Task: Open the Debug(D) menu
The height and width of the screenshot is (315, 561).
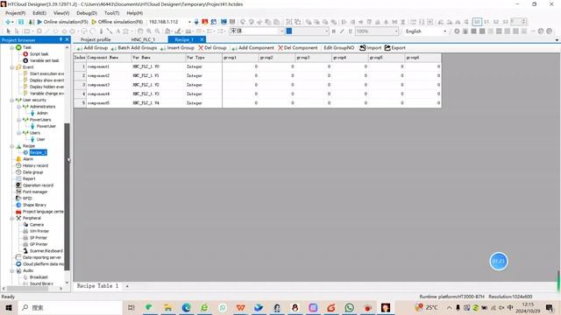Action: click(x=87, y=13)
